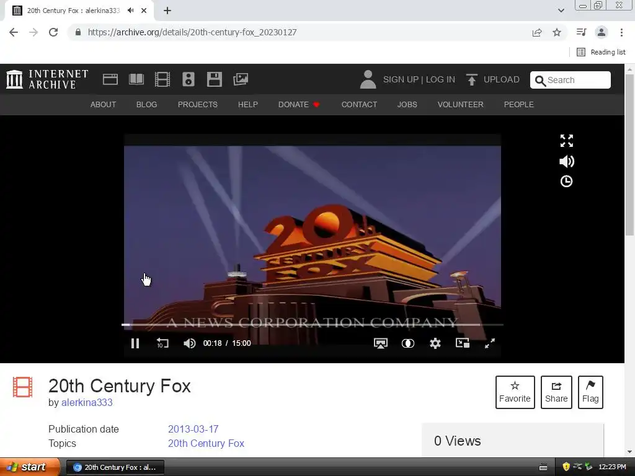
Task: Open Chrome profile avatar
Action: click(x=602, y=32)
